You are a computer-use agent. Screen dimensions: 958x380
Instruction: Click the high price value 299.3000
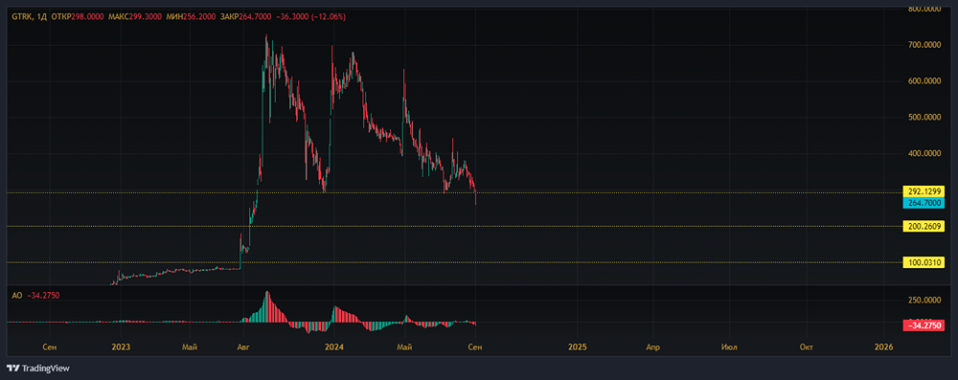[146, 17]
